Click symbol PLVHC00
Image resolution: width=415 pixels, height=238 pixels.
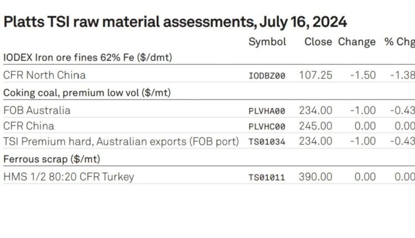tap(267, 127)
